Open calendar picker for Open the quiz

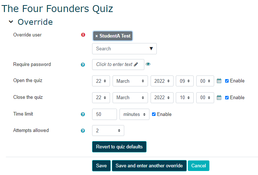coord(219,81)
